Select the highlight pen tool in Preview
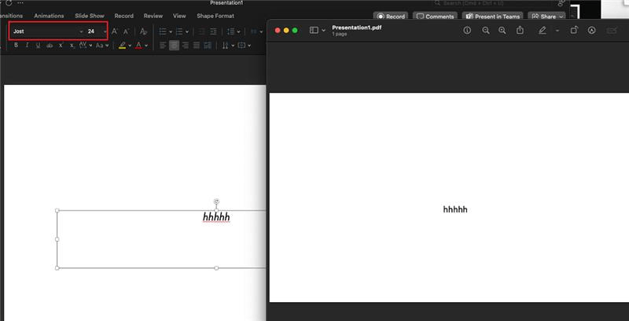Screen dimensions: 629x321 [x=543, y=31]
